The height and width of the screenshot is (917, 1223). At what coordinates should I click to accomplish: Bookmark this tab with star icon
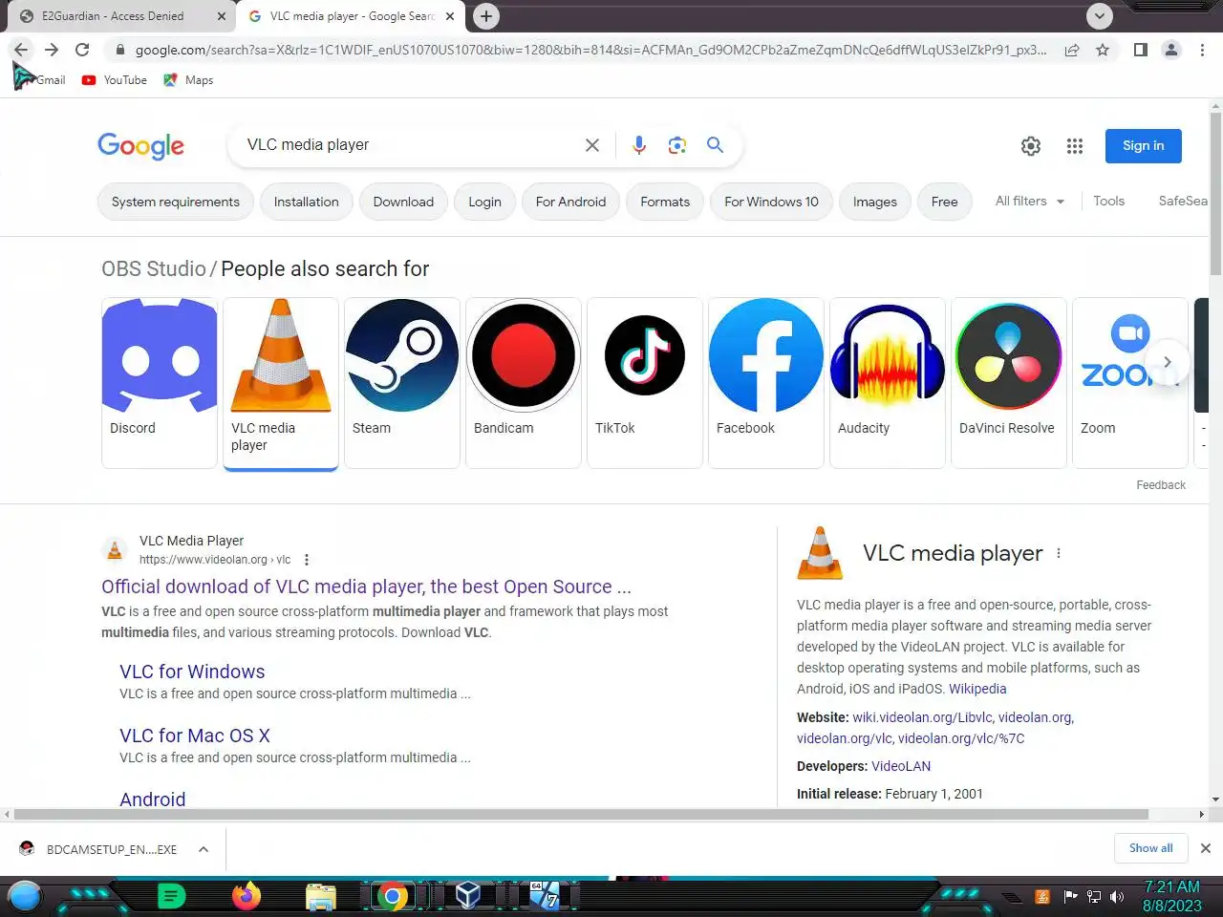[1103, 50]
